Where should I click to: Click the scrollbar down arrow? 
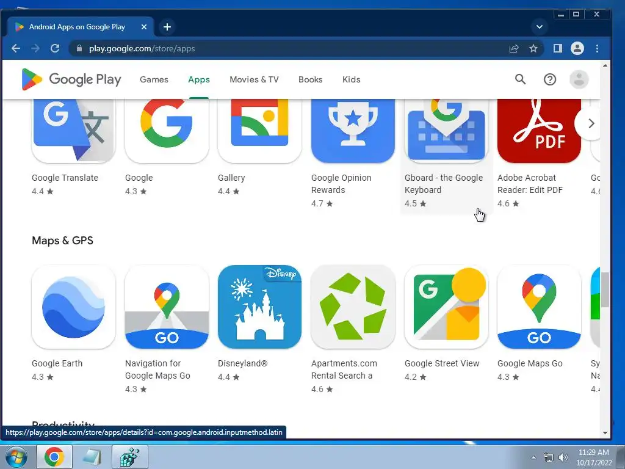(x=605, y=433)
